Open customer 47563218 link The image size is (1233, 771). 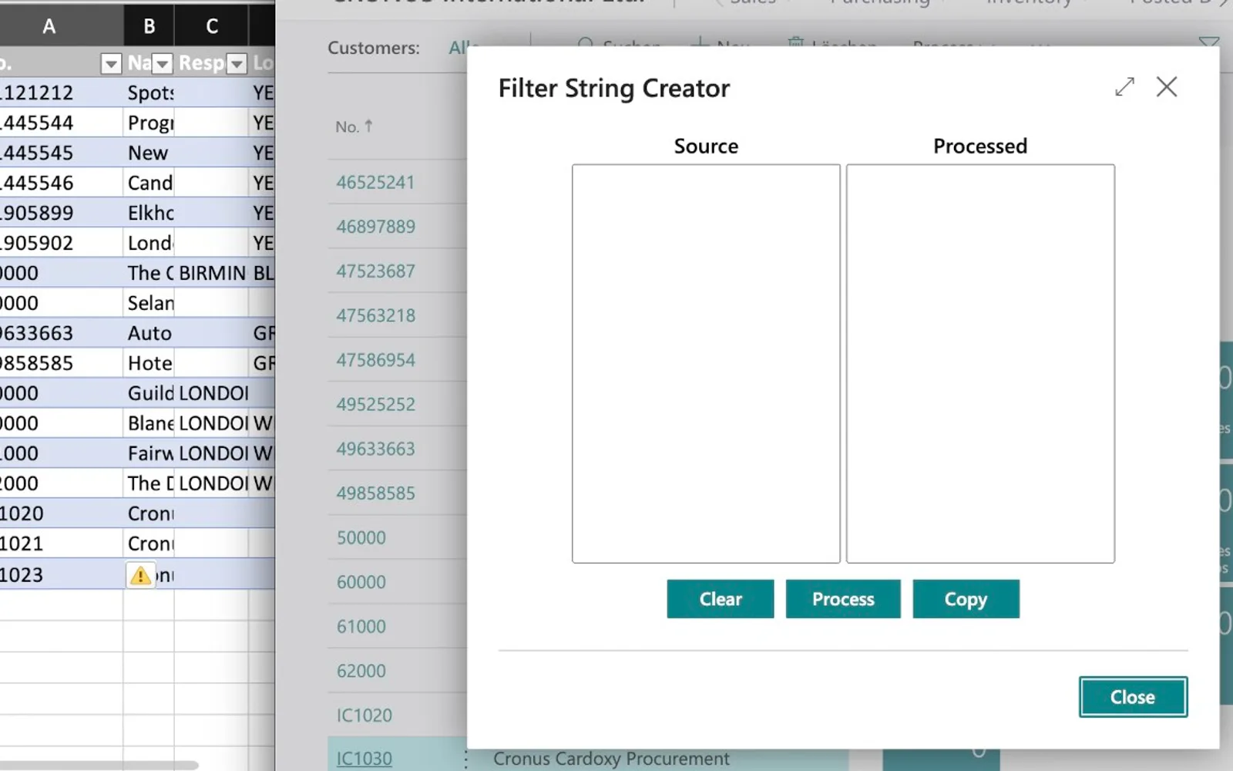(x=375, y=315)
